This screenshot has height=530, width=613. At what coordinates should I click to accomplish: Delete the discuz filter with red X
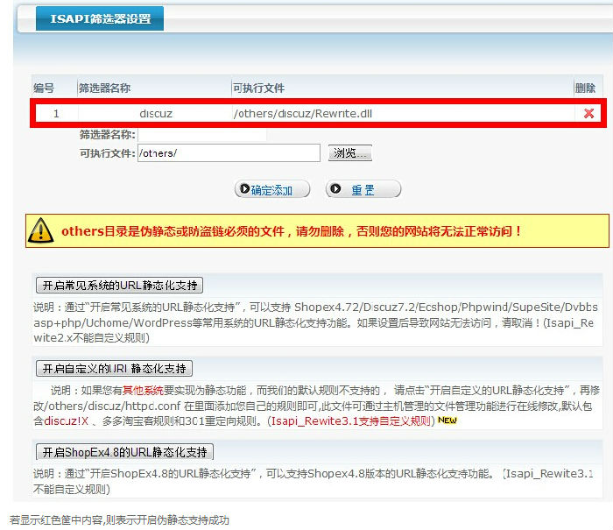click(x=588, y=113)
